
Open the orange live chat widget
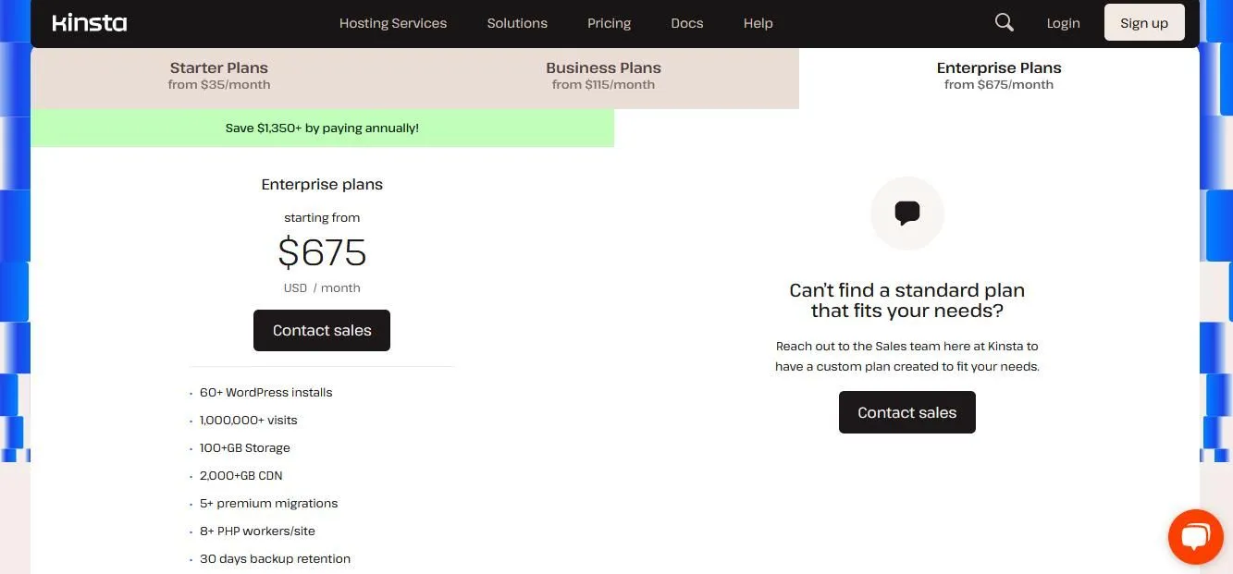[x=1195, y=536]
